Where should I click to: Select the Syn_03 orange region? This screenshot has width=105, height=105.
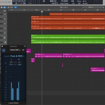(68, 27)
